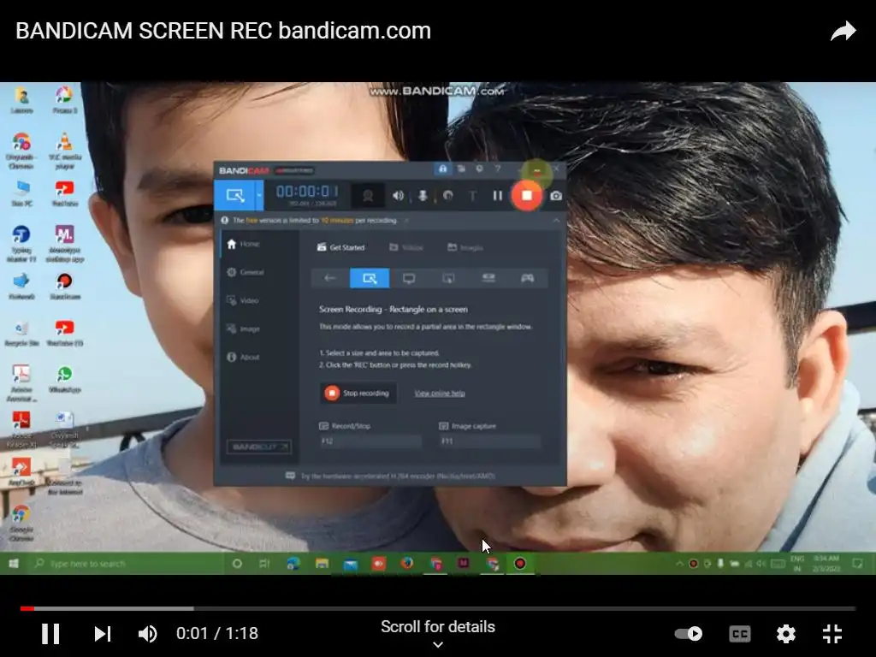Open Bandicam output folder icon in title bar

click(461, 169)
